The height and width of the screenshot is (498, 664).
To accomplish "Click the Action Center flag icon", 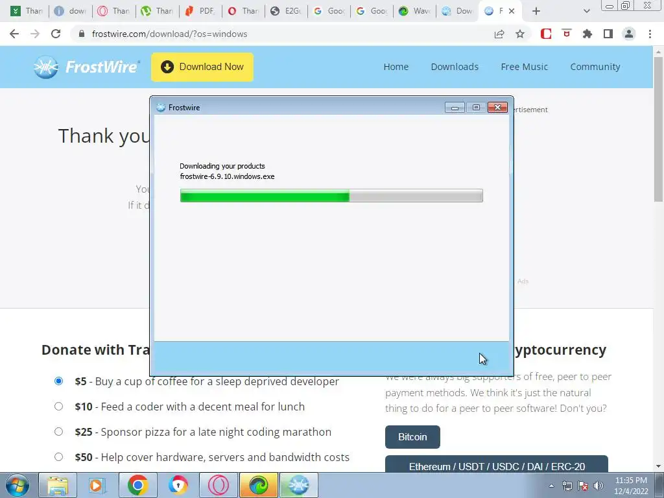I will pyautogui.click(x=583, y=486).
